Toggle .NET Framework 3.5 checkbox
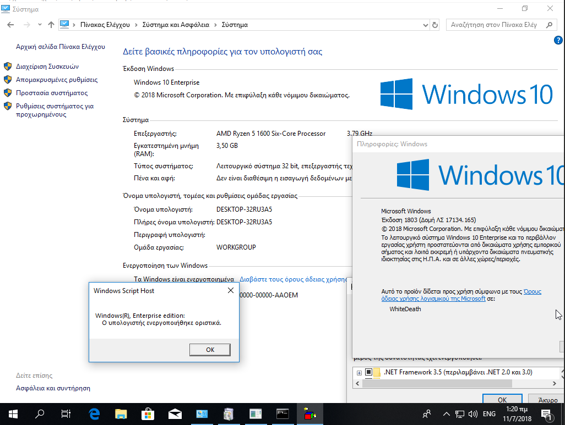The width and height of the screenshot is (565, 425). (x=368, y=372)
